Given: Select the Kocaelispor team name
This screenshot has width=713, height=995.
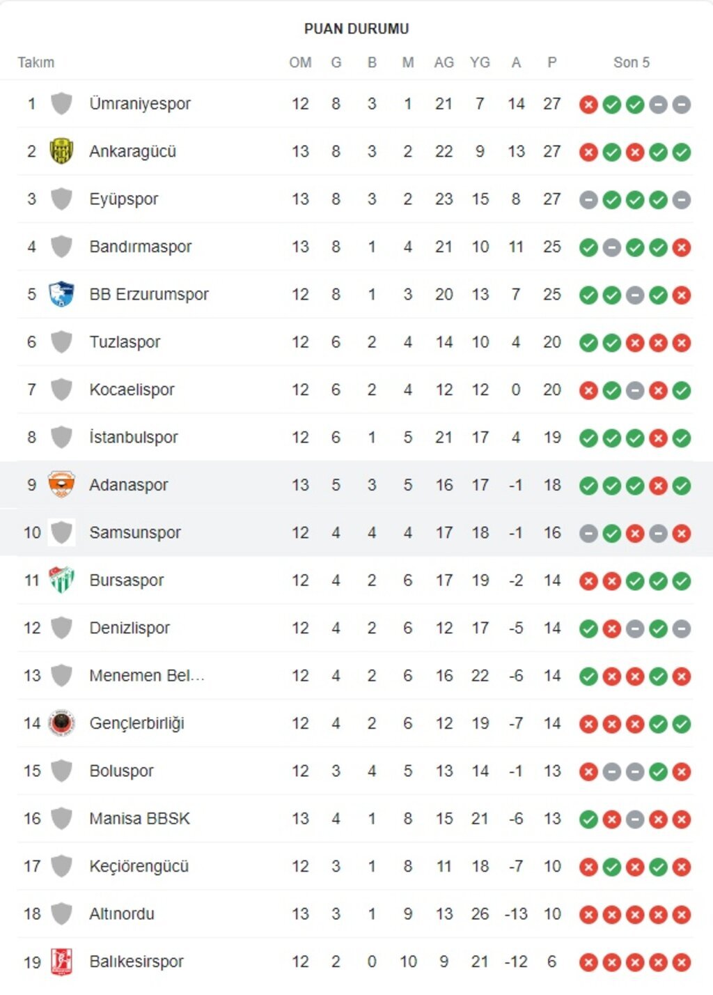Looking at the screenshot, I should (x=132, y=389).
